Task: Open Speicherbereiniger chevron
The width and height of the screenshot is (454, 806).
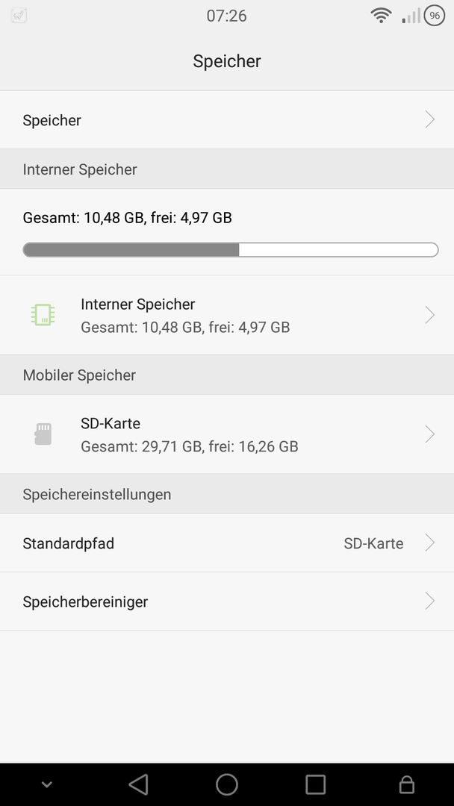Action: (430, 601)
